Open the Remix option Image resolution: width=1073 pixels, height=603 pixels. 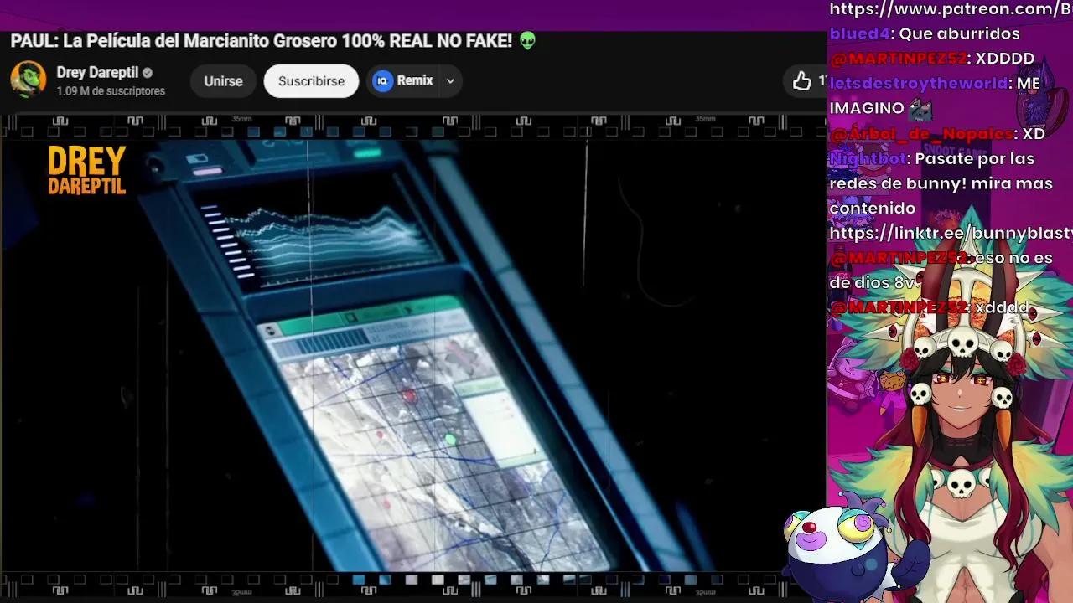[x=404, y=81]
